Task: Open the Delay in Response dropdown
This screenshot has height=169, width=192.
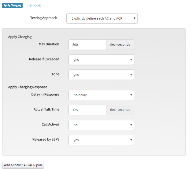Action: (101, 95)
